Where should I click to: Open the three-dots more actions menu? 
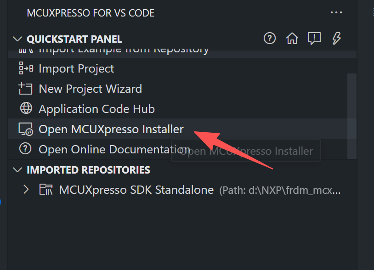336,12
